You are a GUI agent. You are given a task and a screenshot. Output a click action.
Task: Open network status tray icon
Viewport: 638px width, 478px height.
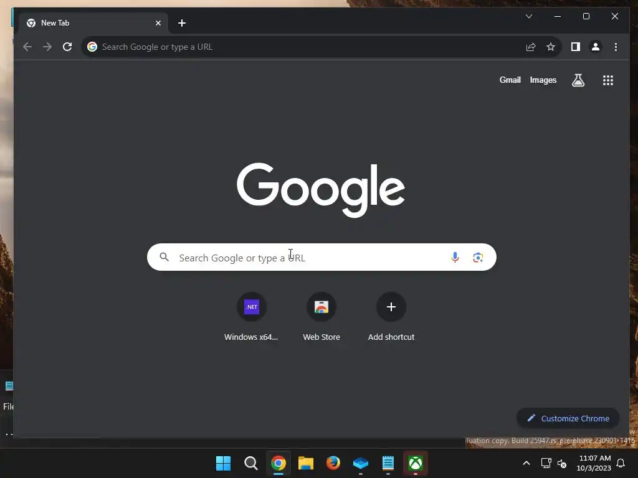point(546,463)
